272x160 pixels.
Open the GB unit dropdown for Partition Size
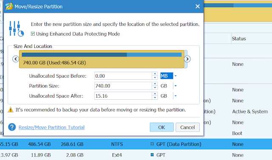click(176, 86)
